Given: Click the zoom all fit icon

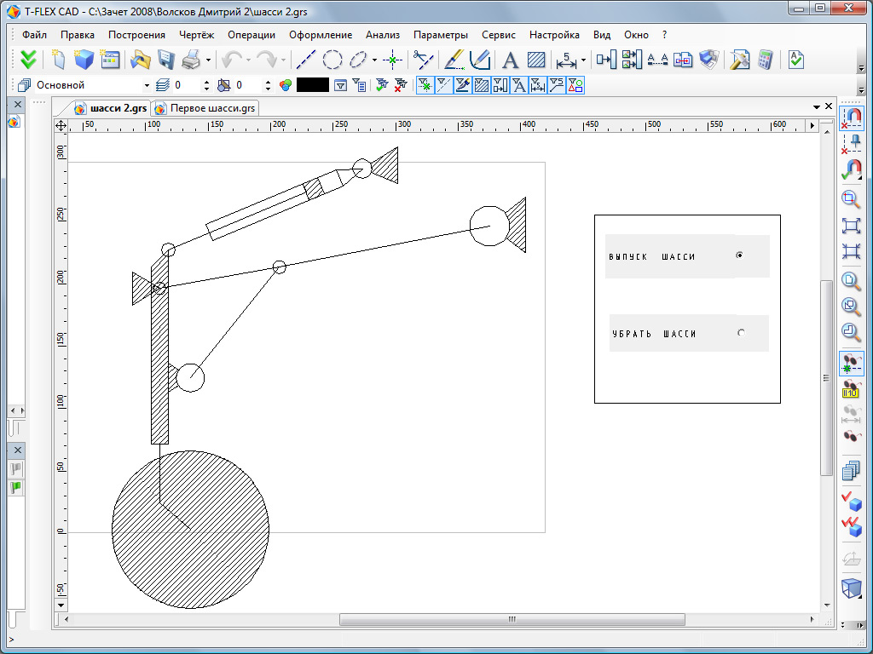Looking at the screenshot, I should (x=851, y=225).
